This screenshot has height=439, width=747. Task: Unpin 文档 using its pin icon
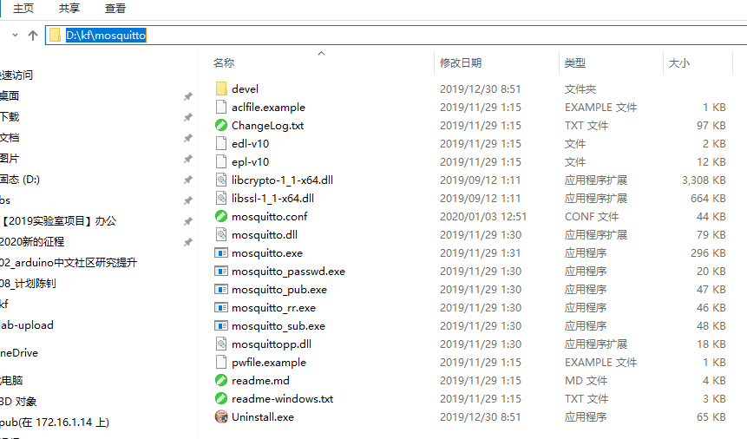188,138
